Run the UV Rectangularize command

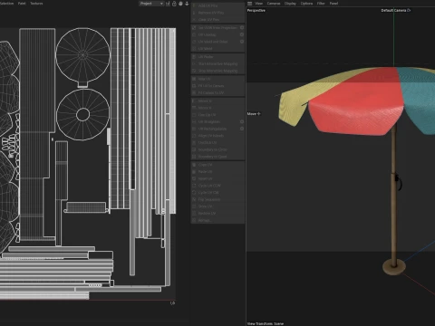[215, 129]
